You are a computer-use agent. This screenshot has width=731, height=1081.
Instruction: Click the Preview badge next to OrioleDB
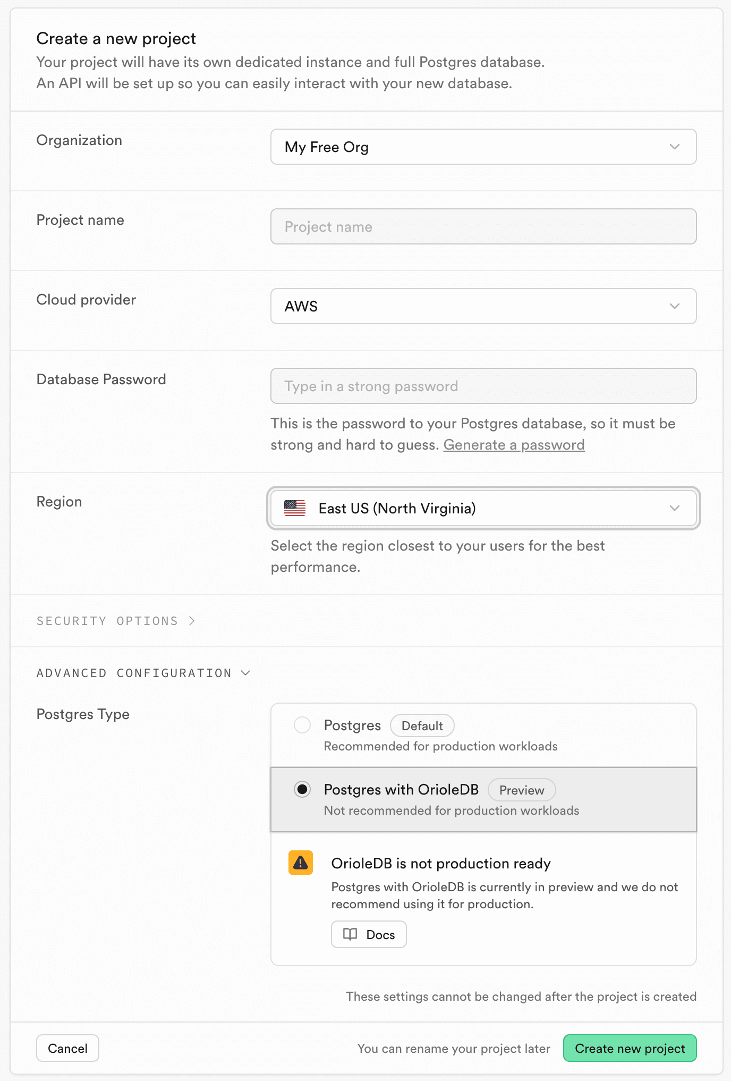pyautogui.click(x=522, y=790)
